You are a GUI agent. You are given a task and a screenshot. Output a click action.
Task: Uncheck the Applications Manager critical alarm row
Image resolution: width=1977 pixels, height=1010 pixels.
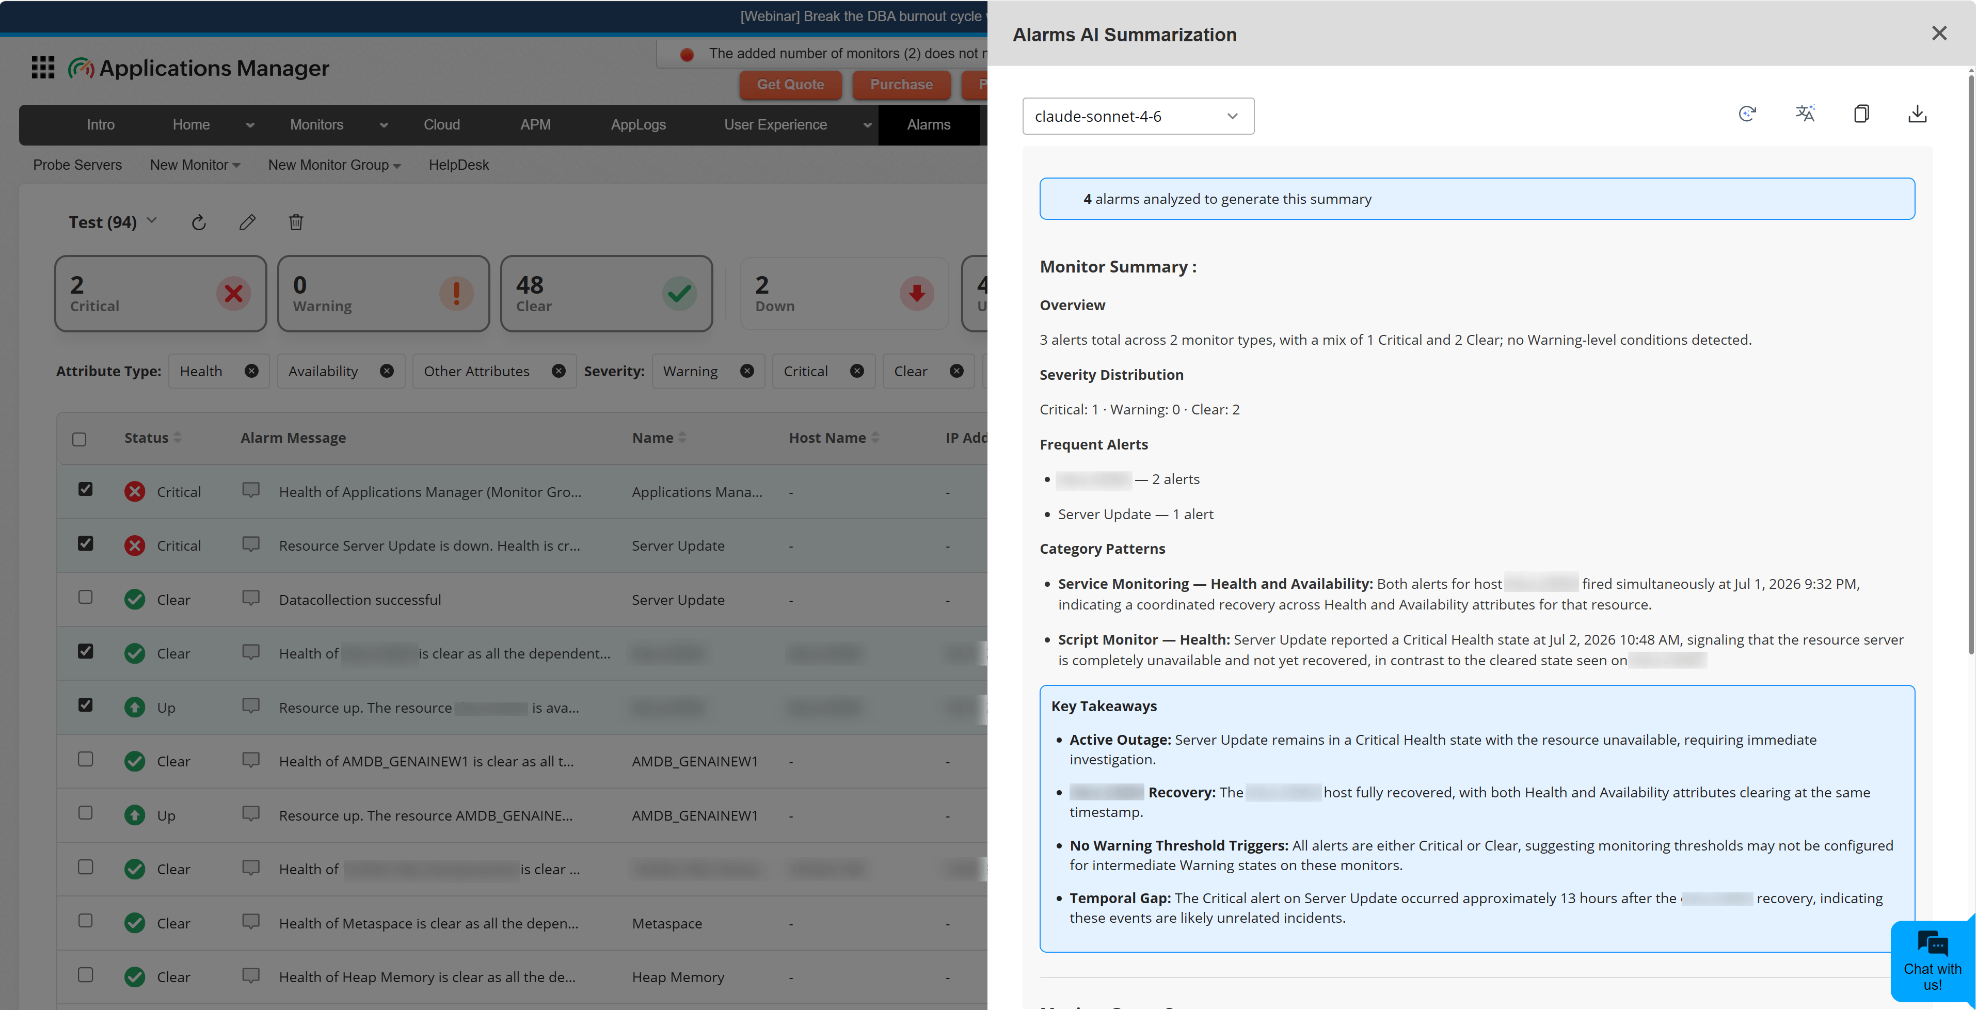click(85, 490)
